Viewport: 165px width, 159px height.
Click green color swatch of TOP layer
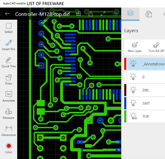125,116
